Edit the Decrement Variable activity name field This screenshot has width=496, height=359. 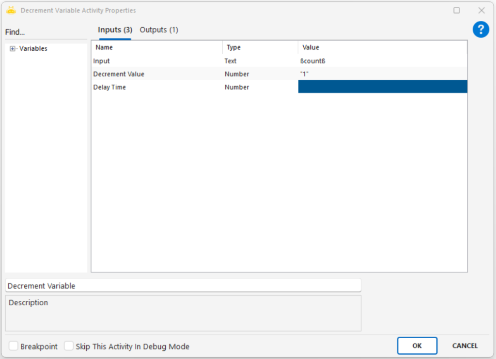pyautogui.click(x=183, y=285)
